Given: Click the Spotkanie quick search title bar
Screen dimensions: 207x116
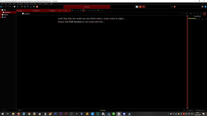Looking at the screenshot, I should coord(87,7).
